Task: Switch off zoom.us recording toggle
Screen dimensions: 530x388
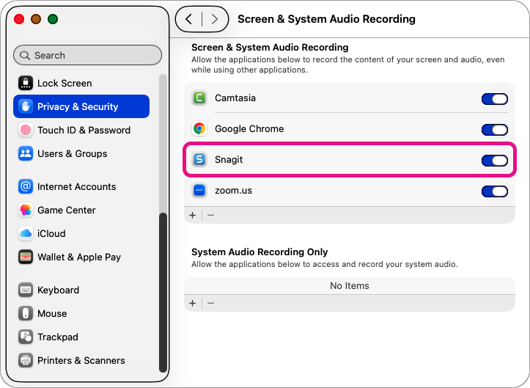Action: (x=495, y=191)
